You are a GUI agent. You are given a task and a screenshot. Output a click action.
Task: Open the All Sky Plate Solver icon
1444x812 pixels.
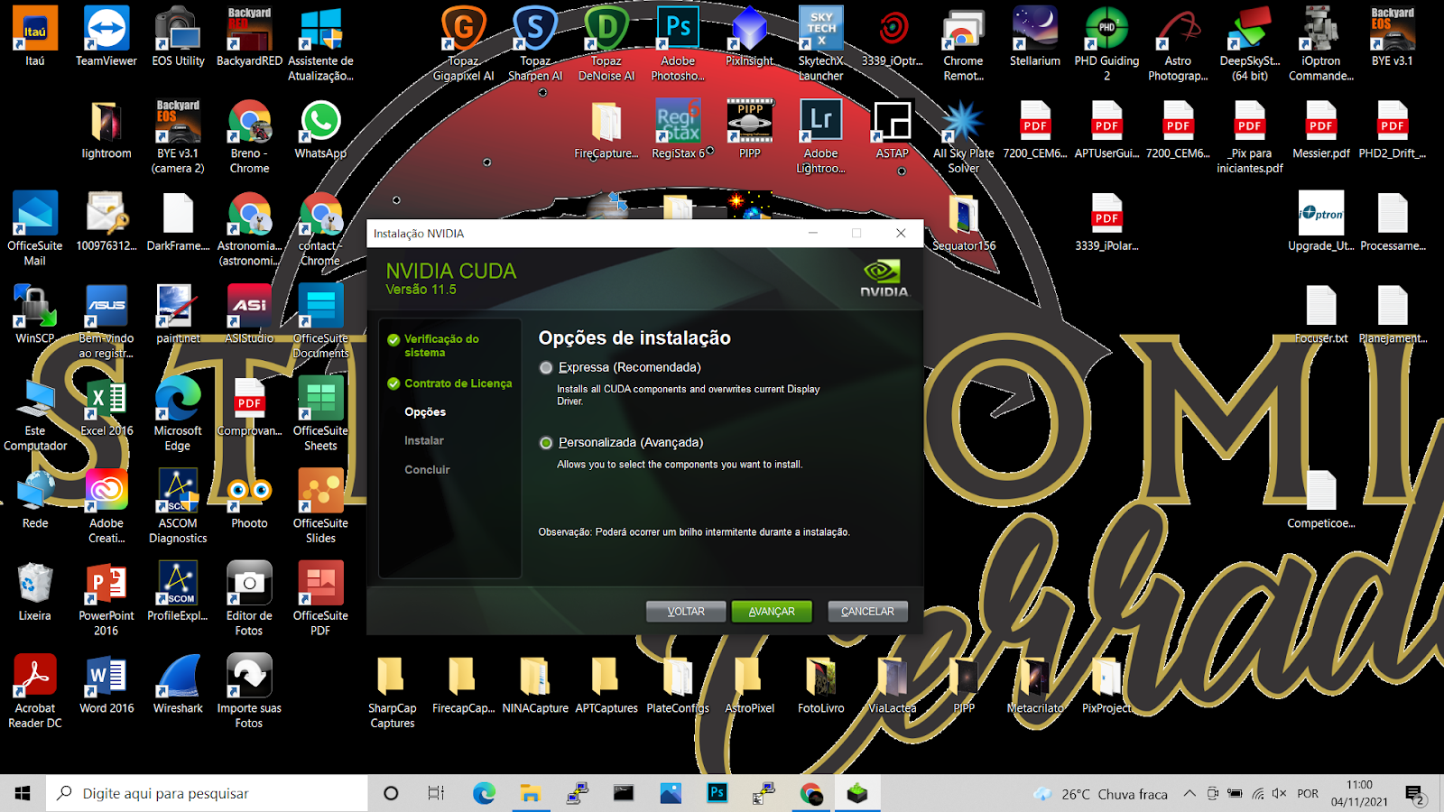(964, 136)
